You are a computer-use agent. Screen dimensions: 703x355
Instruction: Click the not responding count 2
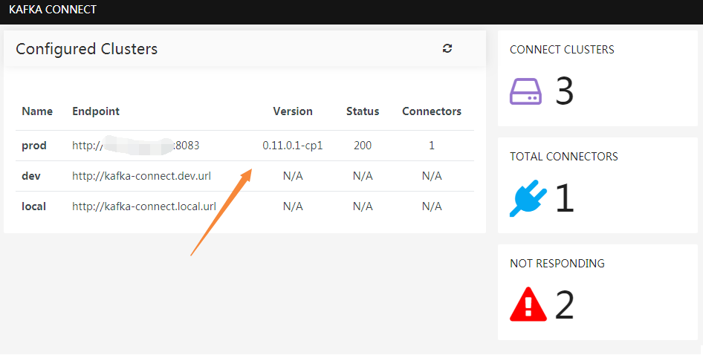pyautogui.click(x=565, y=304)
